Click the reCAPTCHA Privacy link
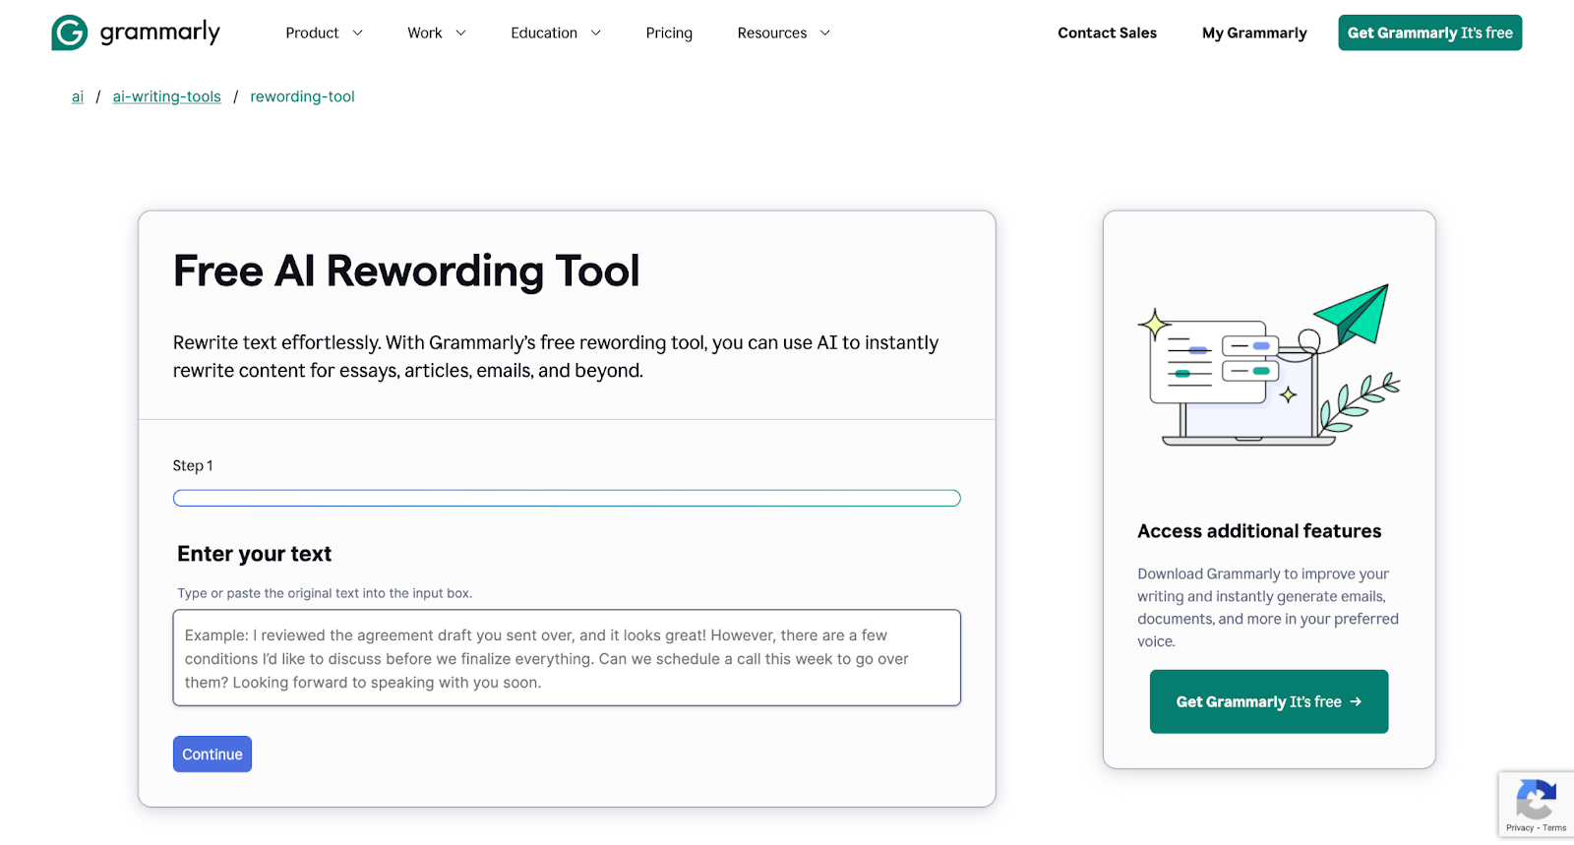This screenshot has height=845, width=1574. [1519, 828]
